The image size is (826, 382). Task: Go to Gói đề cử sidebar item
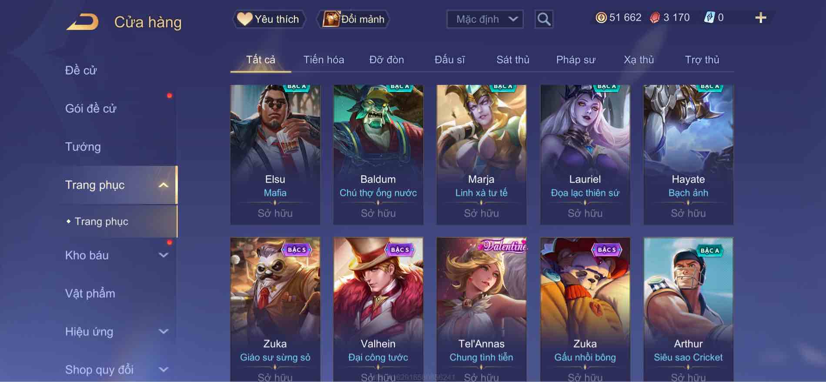click(x=90, y=109)
